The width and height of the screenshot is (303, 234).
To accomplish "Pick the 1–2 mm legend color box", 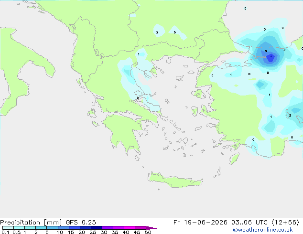I will (30, 228).
